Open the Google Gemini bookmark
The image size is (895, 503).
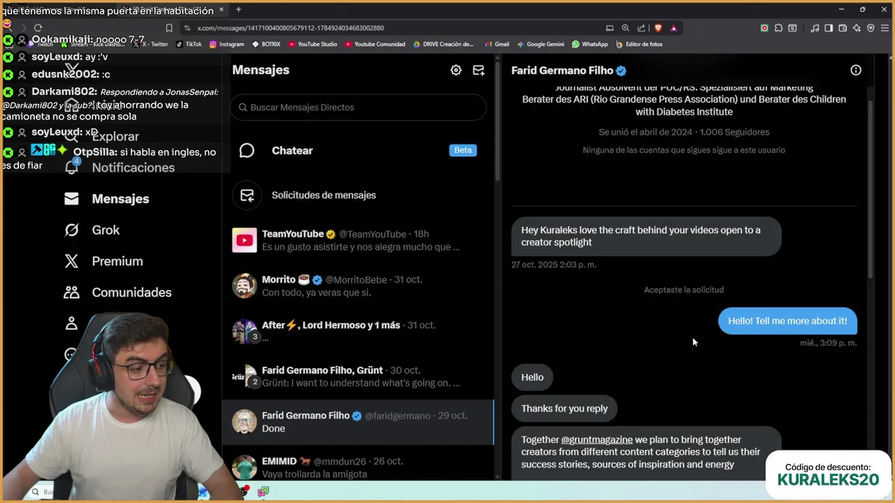[540, 44]
